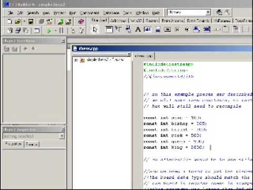Switch to the Events tab in Object Inspector

pyautogui.click(x=32, y=144)
